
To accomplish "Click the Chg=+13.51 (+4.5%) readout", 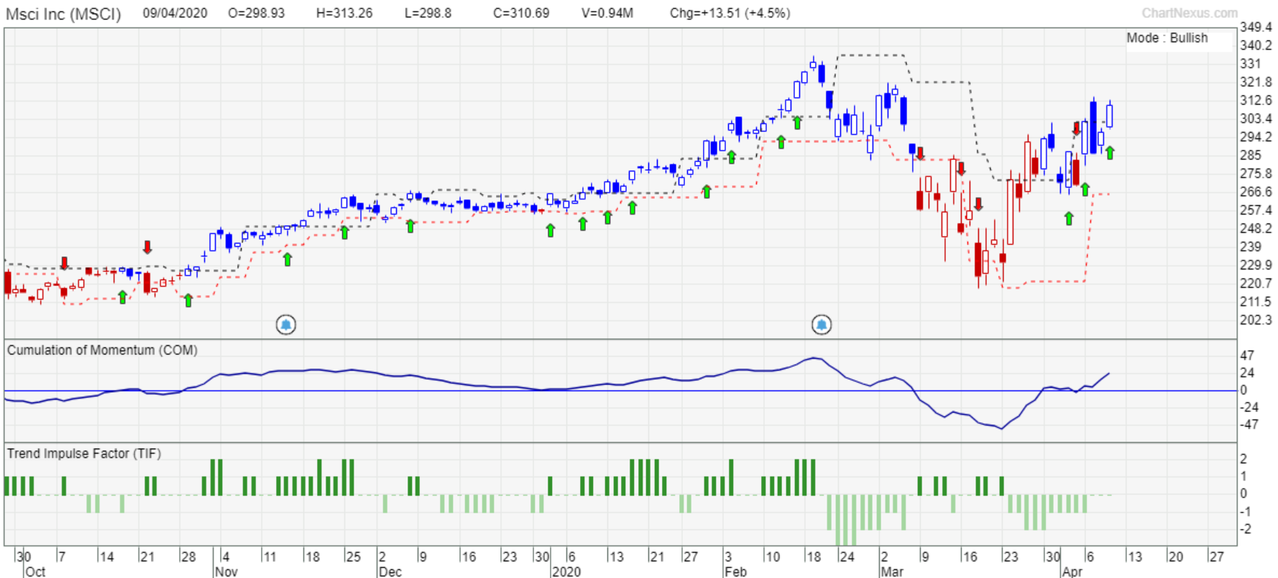I will 730,13.
